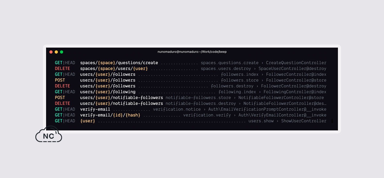Click the NC cloud logo icon
Viewport: 384px width, 178px height.
(49, 134)
